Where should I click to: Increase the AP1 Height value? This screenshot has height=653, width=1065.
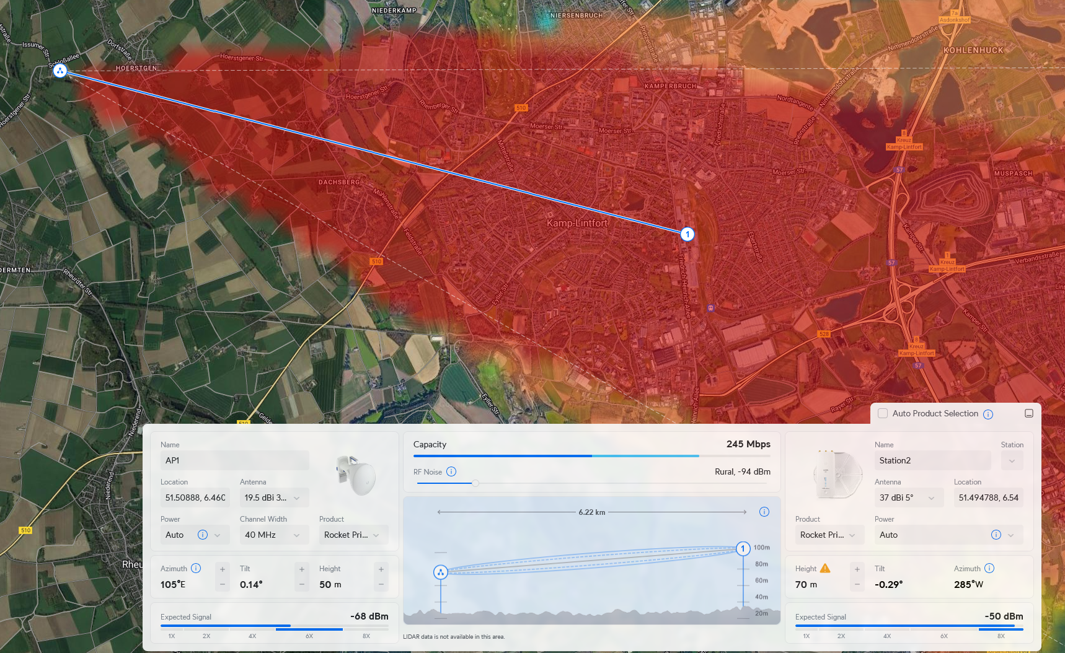coord(381,569)
